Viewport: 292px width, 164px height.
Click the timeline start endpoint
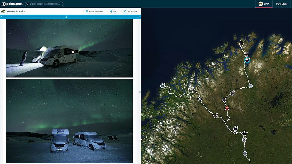[2, 17]
